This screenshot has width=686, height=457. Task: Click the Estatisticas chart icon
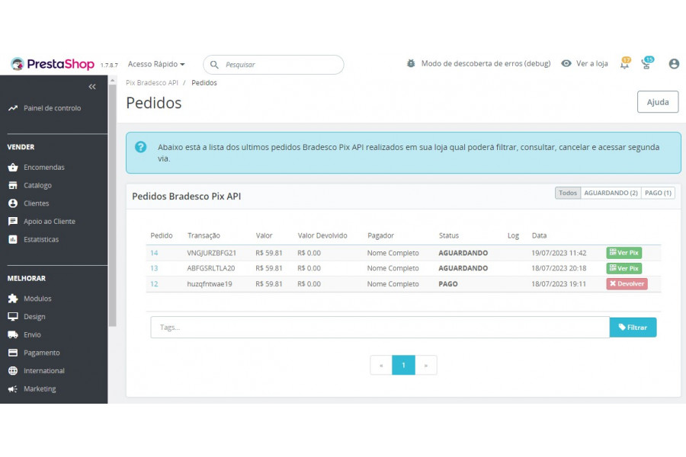point(13,239)
